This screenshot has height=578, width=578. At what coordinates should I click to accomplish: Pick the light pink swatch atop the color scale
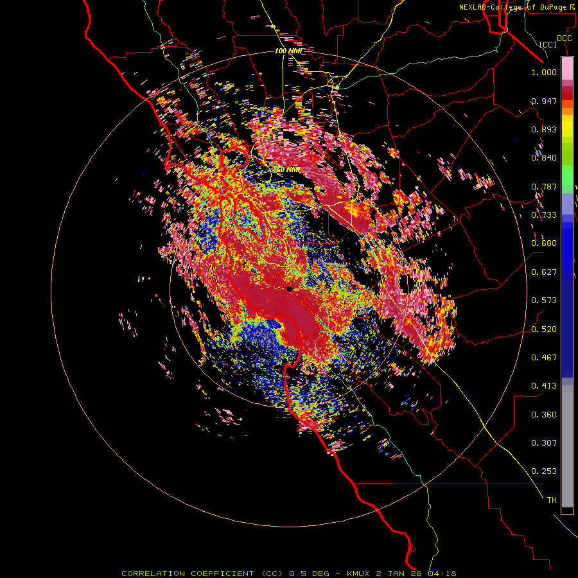(567, 69)
